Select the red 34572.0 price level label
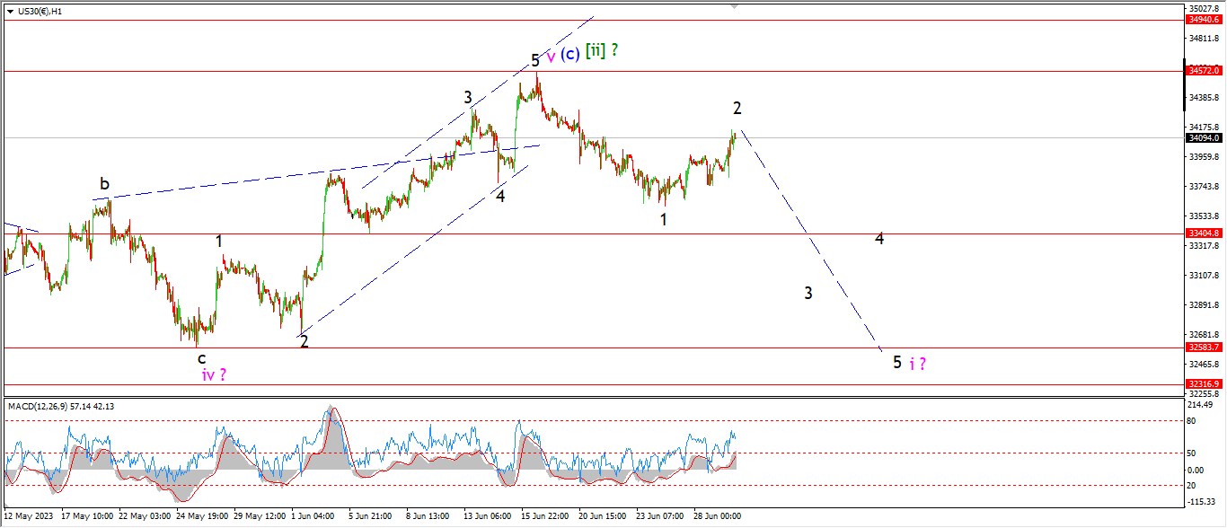 [x=1203, y=70]
